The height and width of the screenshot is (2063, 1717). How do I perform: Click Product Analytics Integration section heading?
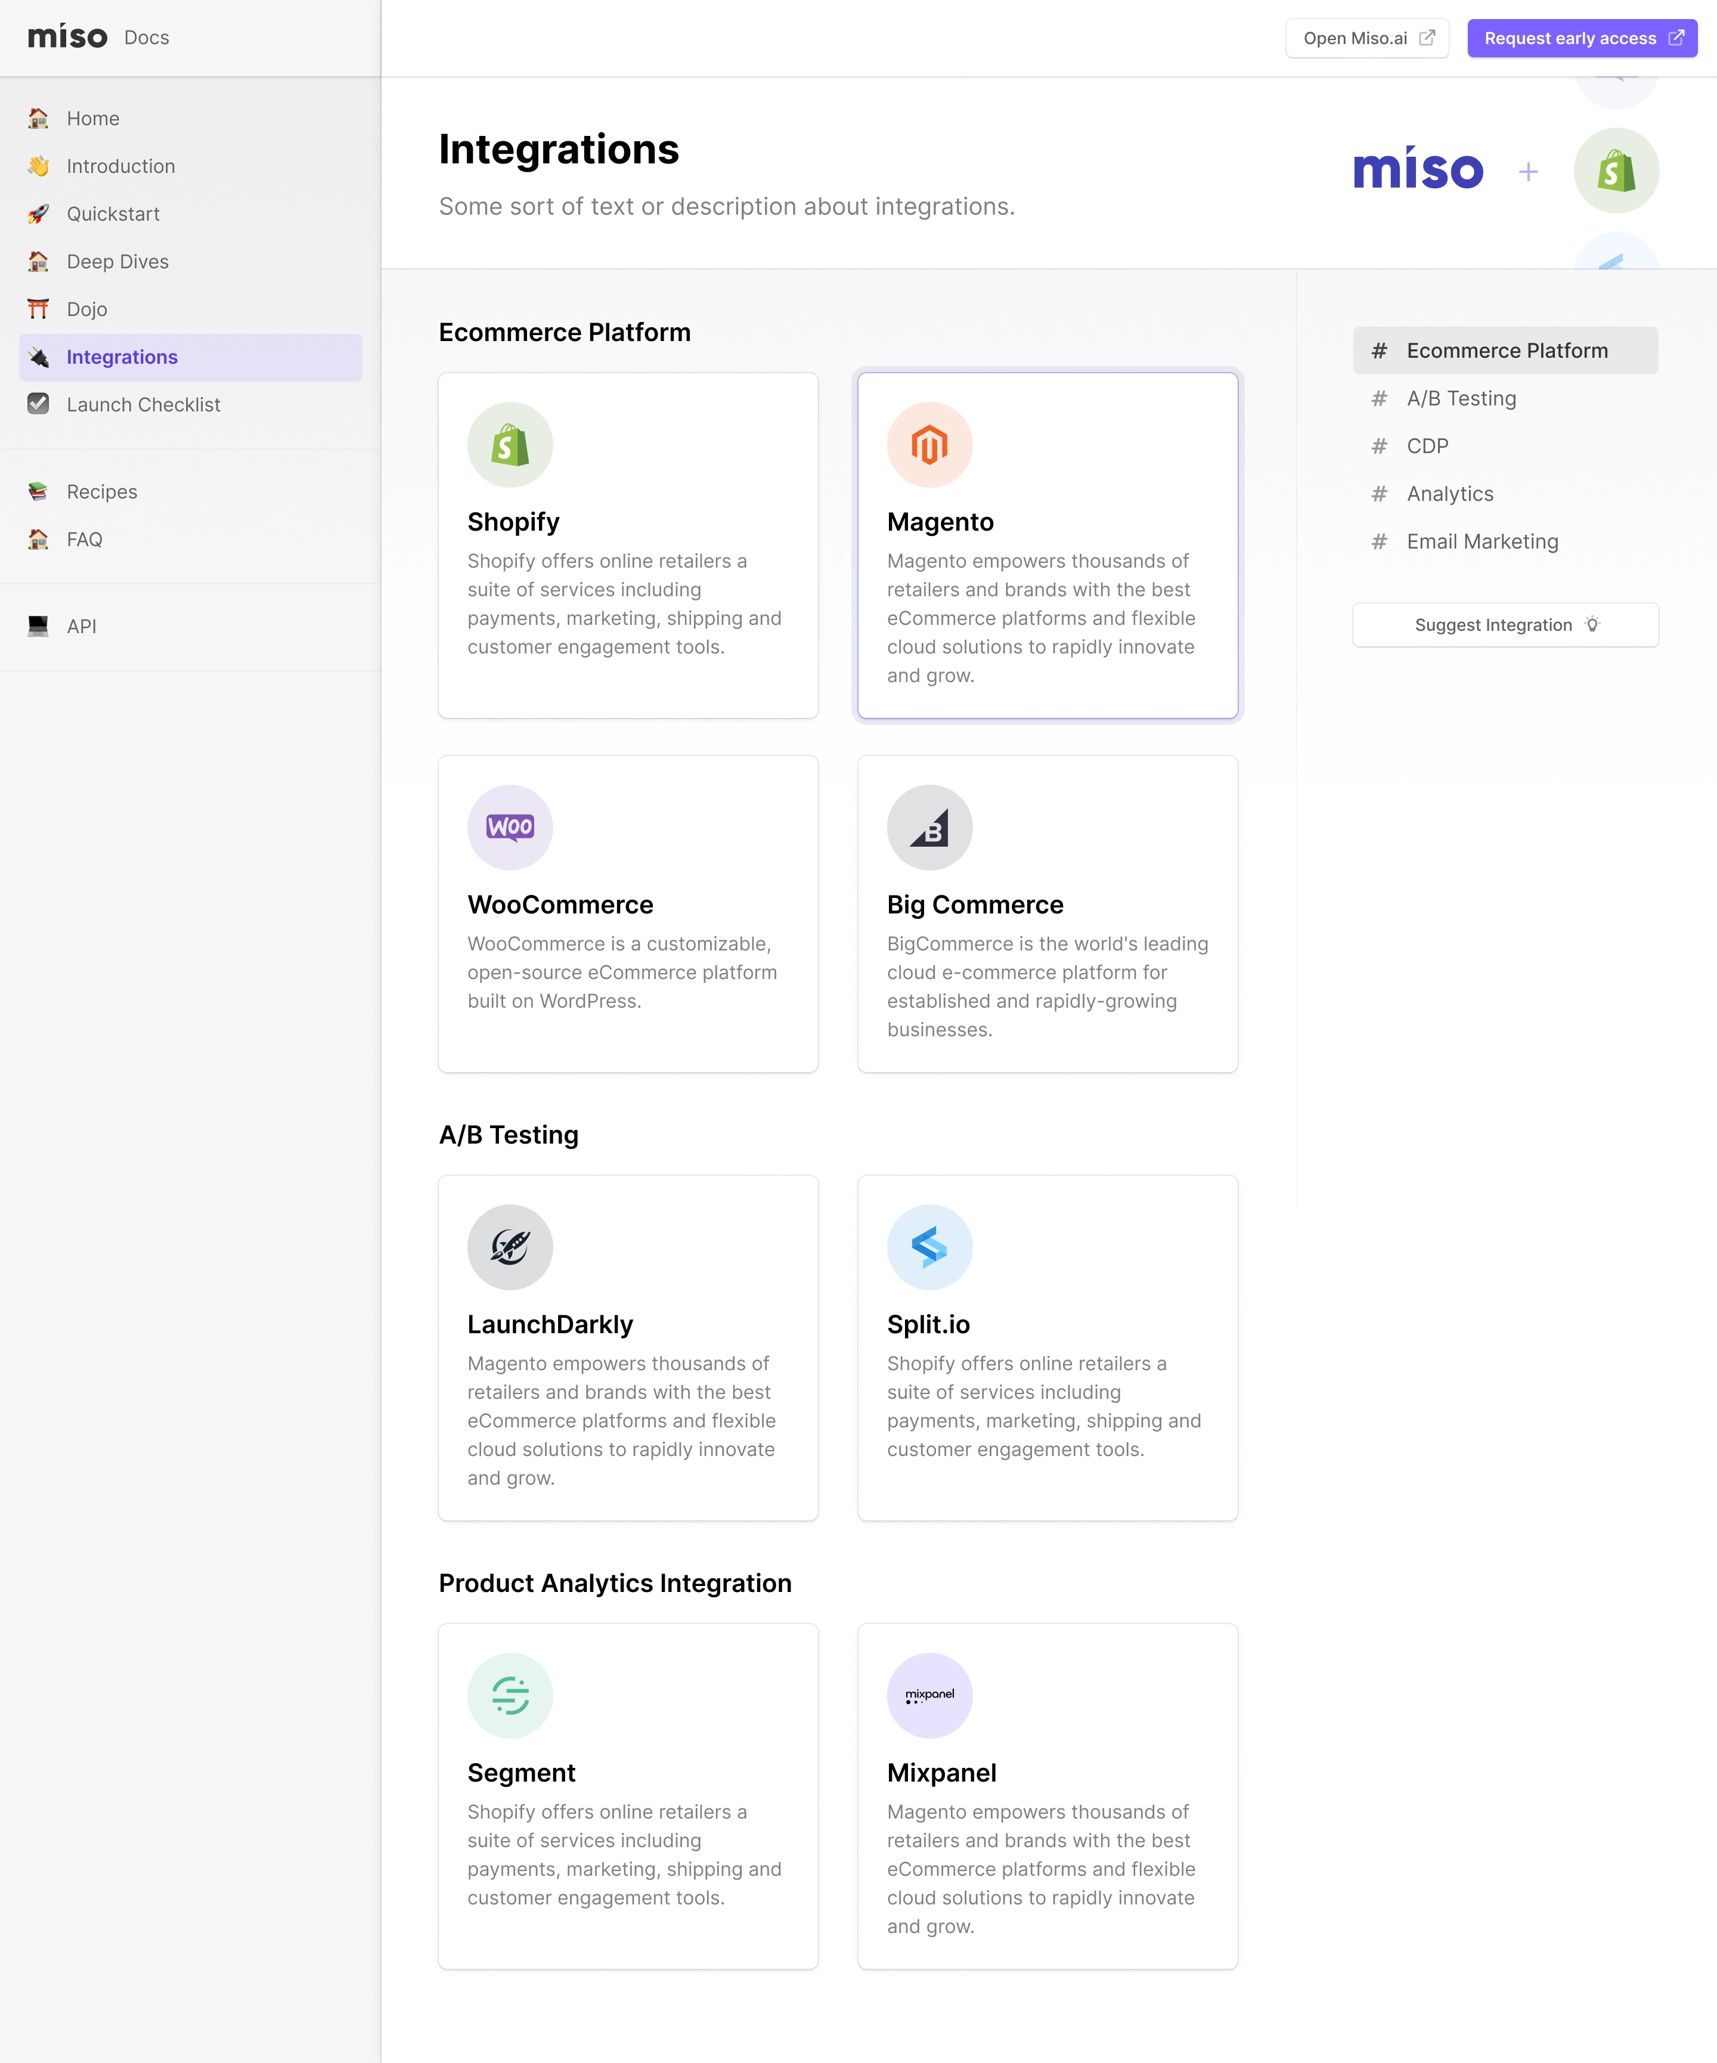point(615,1582)
